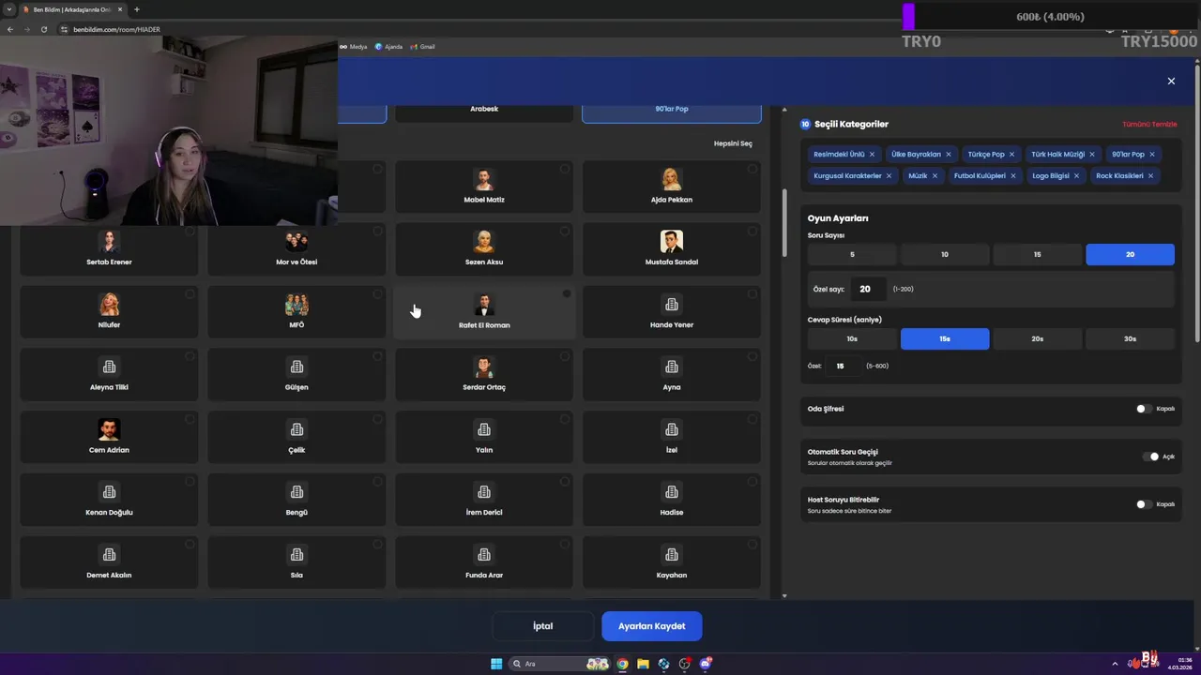The width and height of the screenshot is (1201, 675).
Task: Click Hepsini Seç to select all
Action: click(733, 143)
